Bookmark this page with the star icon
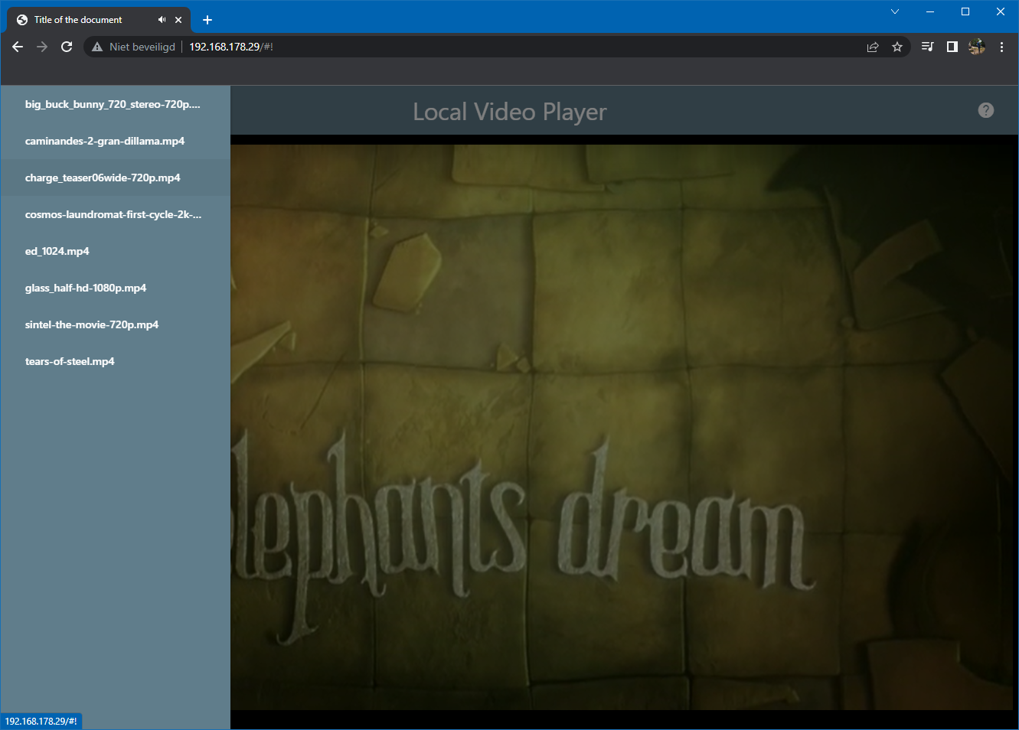Image resolution: width=1019 pixels, height=730 pixels. (x=897, y=47)
